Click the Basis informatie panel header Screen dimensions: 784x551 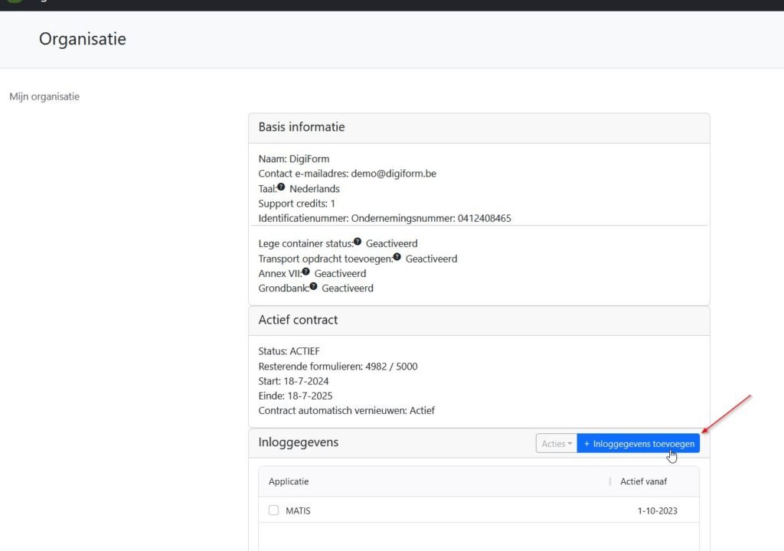(x=302, y=127)
